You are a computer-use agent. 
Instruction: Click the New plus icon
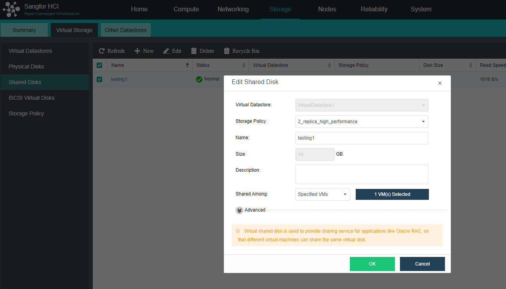pos(137,51)
